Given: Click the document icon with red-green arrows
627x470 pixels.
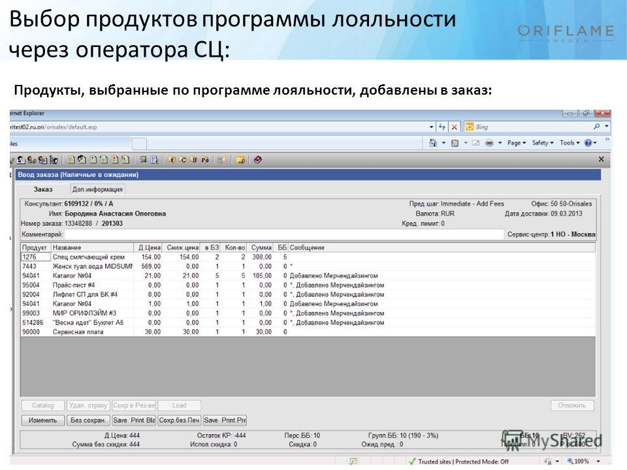Looking at the screenshot, I should point(125,160).
